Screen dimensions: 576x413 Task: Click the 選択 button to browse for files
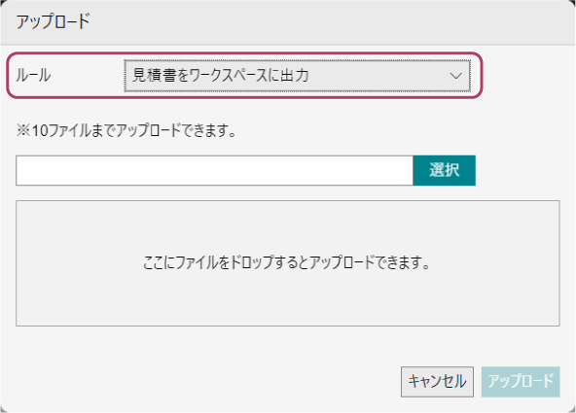444,171
